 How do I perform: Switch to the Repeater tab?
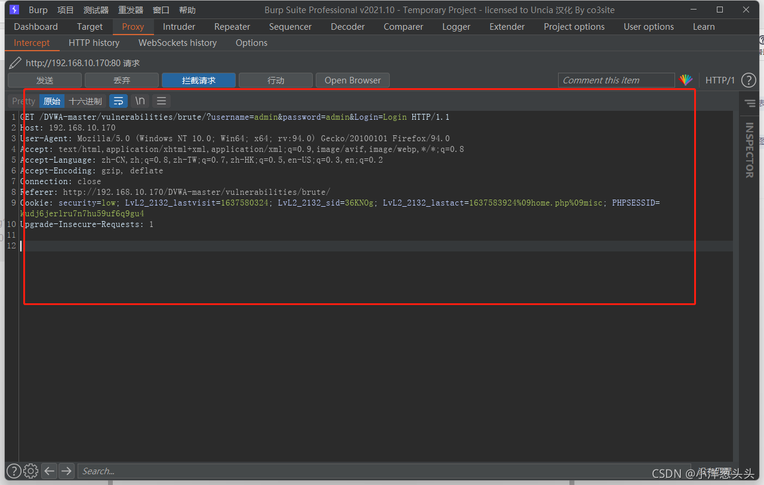coord(232,26)
